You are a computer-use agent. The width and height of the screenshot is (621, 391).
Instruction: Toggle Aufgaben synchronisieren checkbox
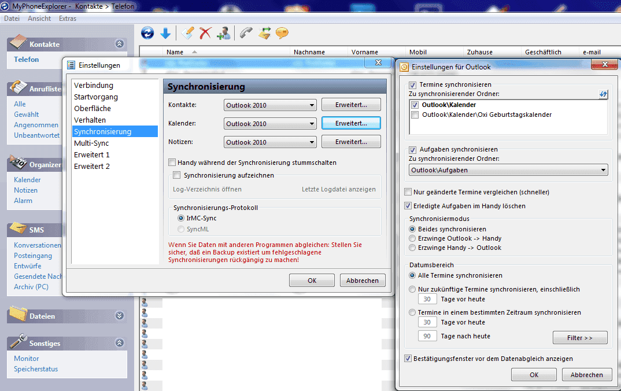(x=413, y=150)
